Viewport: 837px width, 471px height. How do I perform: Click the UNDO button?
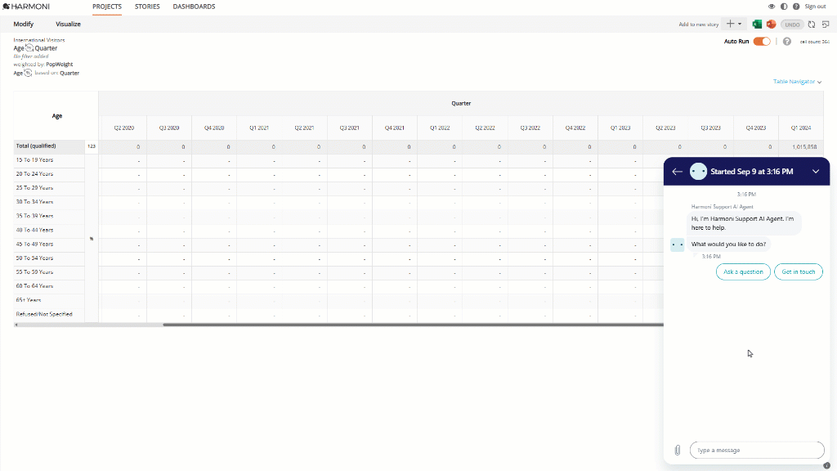pos(792,25)
